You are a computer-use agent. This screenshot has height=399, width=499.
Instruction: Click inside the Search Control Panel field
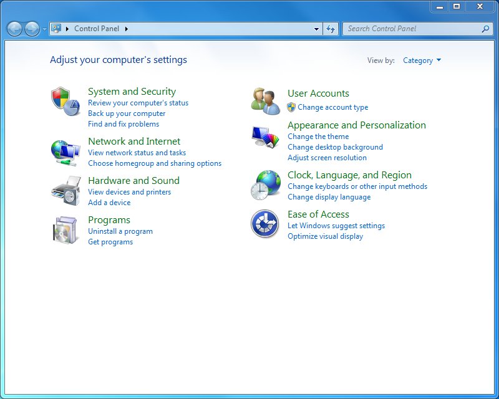[x=412, y=29]
